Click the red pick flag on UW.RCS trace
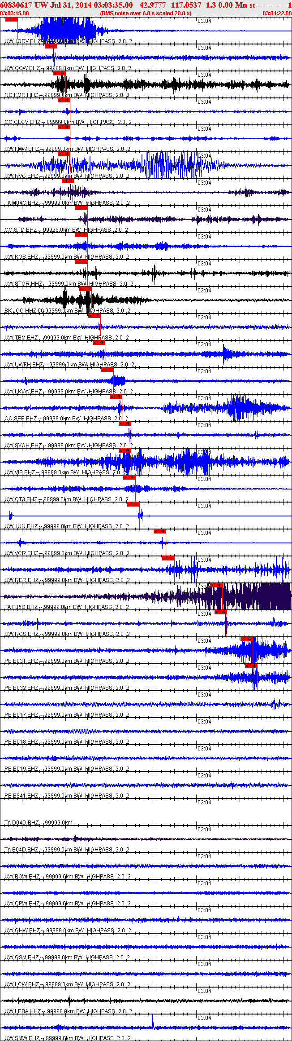 pos(220,612)
